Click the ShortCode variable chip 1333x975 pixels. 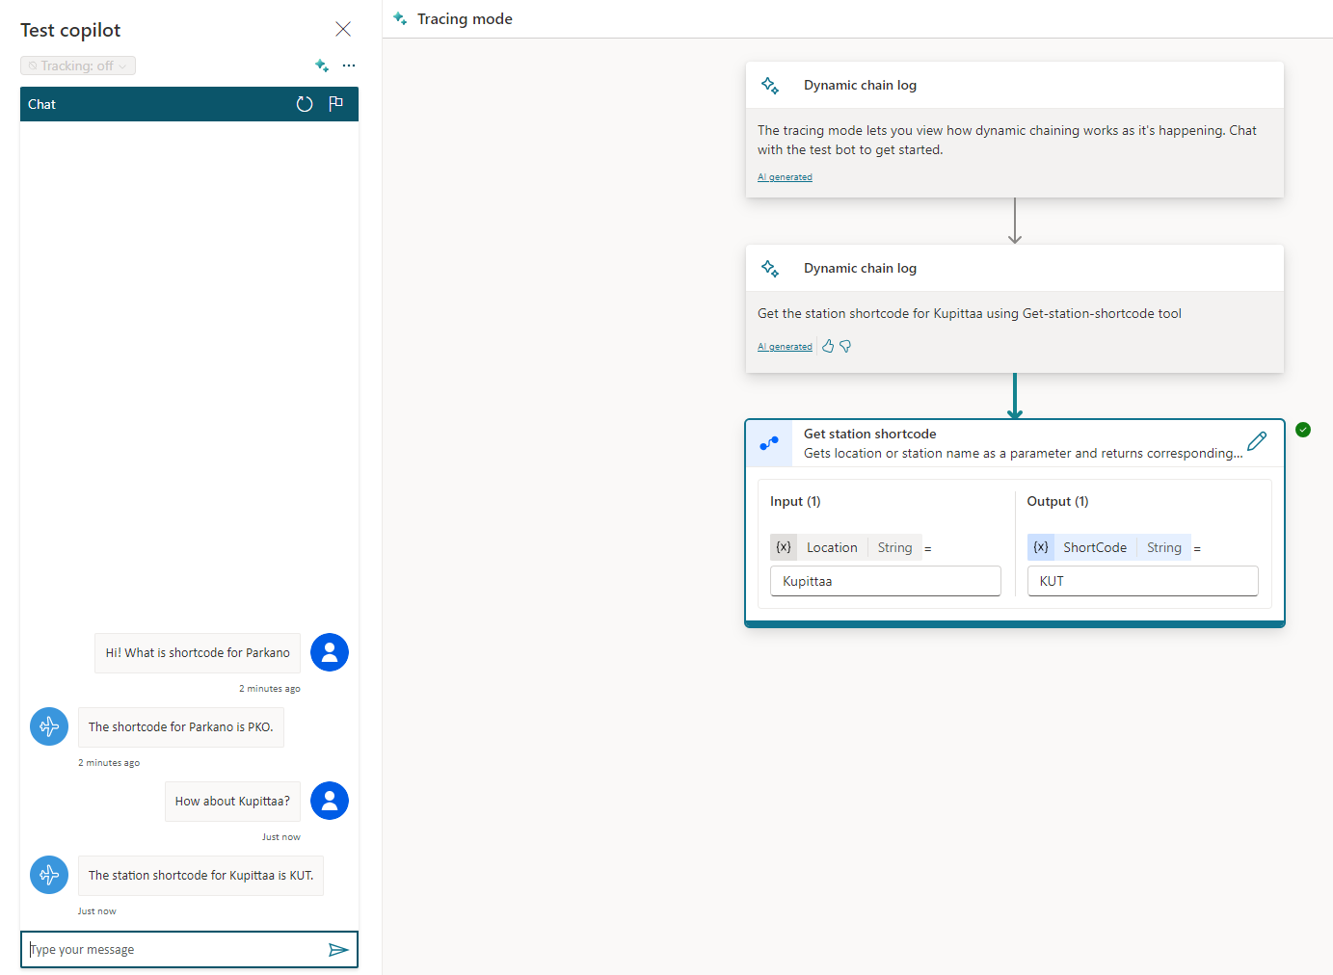tap(1094, 547)
